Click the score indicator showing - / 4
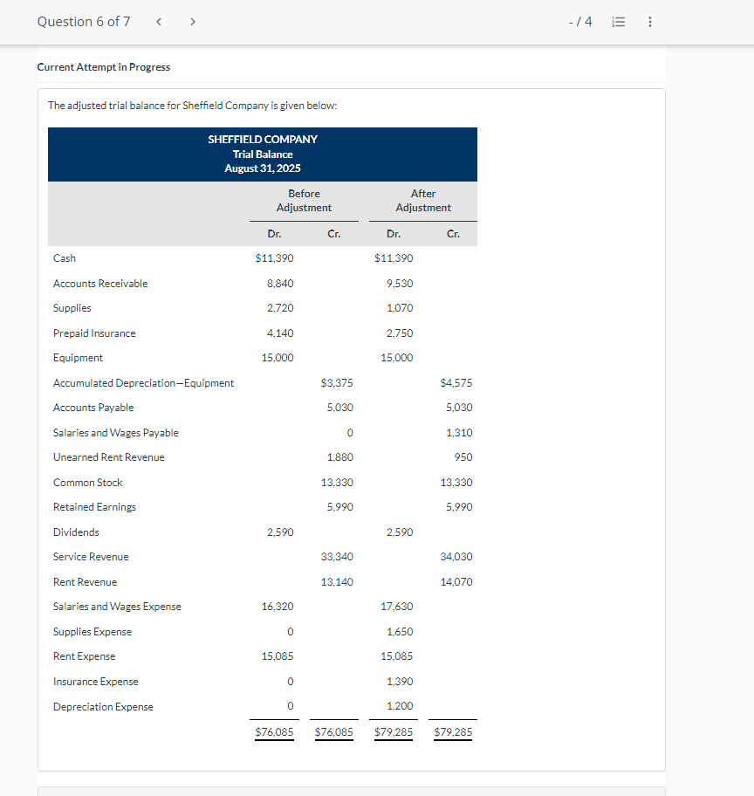This screenshot has width=754, height=796. tap(580, 22)
